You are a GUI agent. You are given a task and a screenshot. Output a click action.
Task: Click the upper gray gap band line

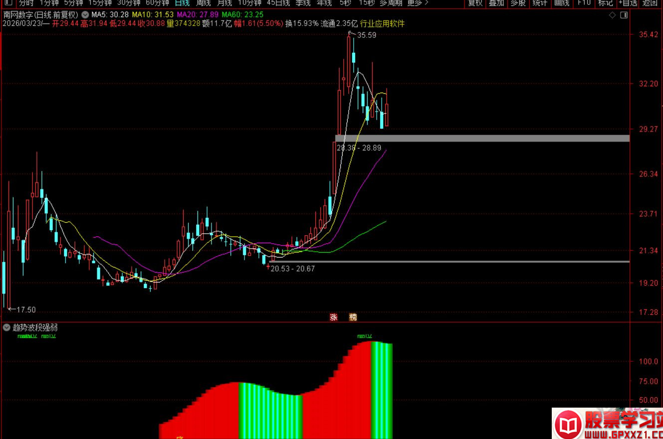482,138
